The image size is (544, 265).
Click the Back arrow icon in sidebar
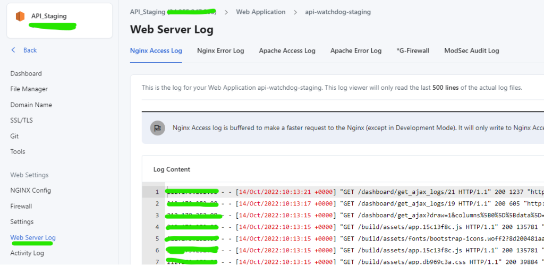pos(14,50)
